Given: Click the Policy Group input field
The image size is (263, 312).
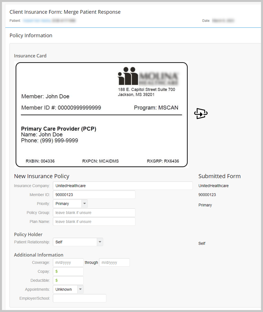Looking at the screenshot, I should click(94, 212).
